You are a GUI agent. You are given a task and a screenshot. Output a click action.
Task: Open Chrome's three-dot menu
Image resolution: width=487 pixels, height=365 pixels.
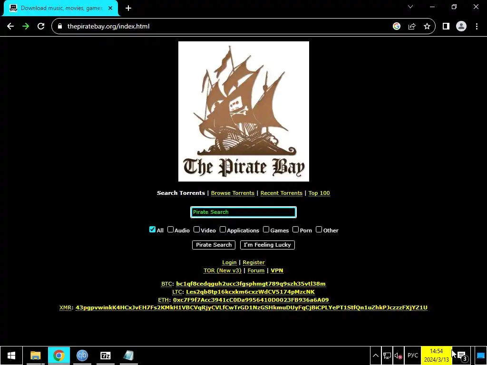point(477,27)
